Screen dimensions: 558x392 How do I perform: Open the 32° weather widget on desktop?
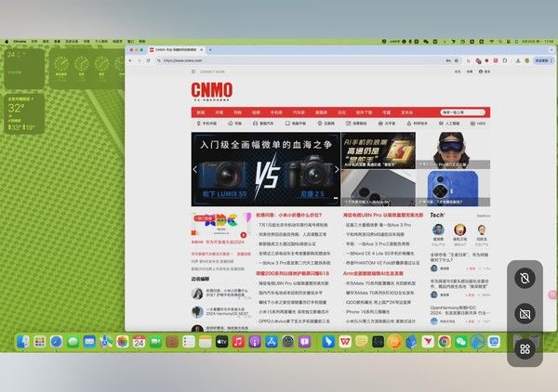point(24,113)
